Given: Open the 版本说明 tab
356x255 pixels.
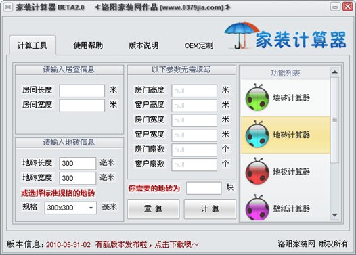Looking at the screenshot, I should tap(143, 45).
